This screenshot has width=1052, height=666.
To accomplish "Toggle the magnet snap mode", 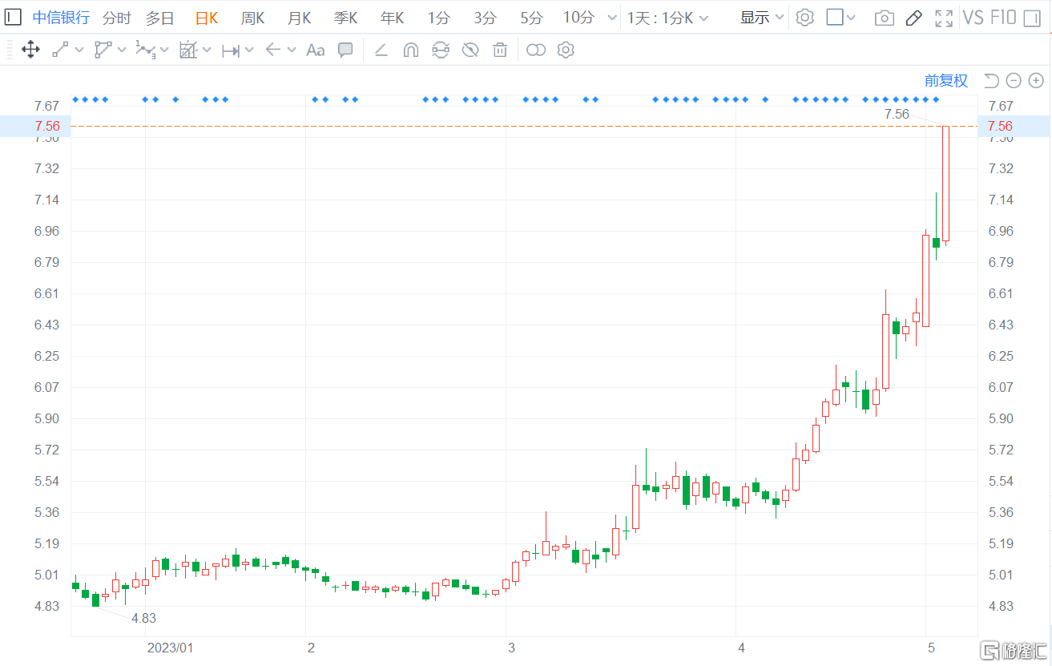I will tap(410, 50).
